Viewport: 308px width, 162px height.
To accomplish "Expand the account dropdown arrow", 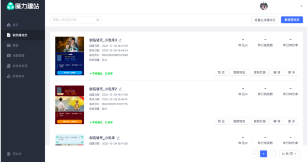I will pyautogui.click(x=301, y=6).
